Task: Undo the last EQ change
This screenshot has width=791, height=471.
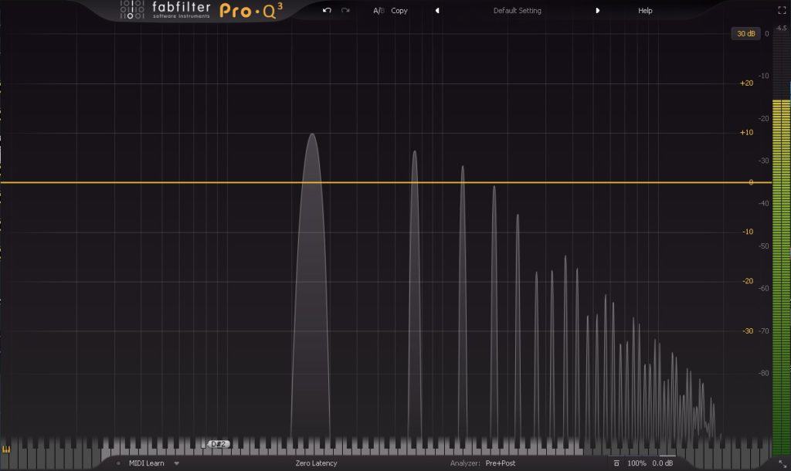Action: (x=327, y=10)
